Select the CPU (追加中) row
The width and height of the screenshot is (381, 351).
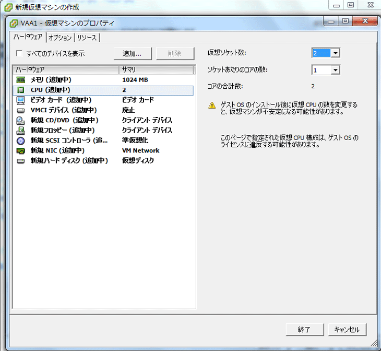103,90
